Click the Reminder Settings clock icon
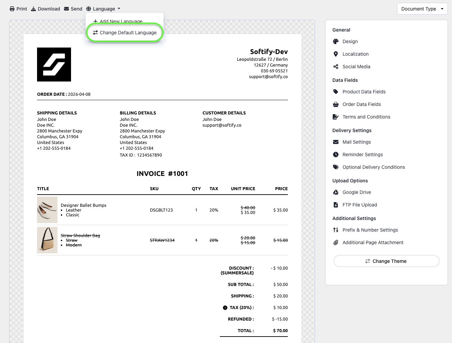Viewport: 452px width, 343px height. click(x=336, y=155)
